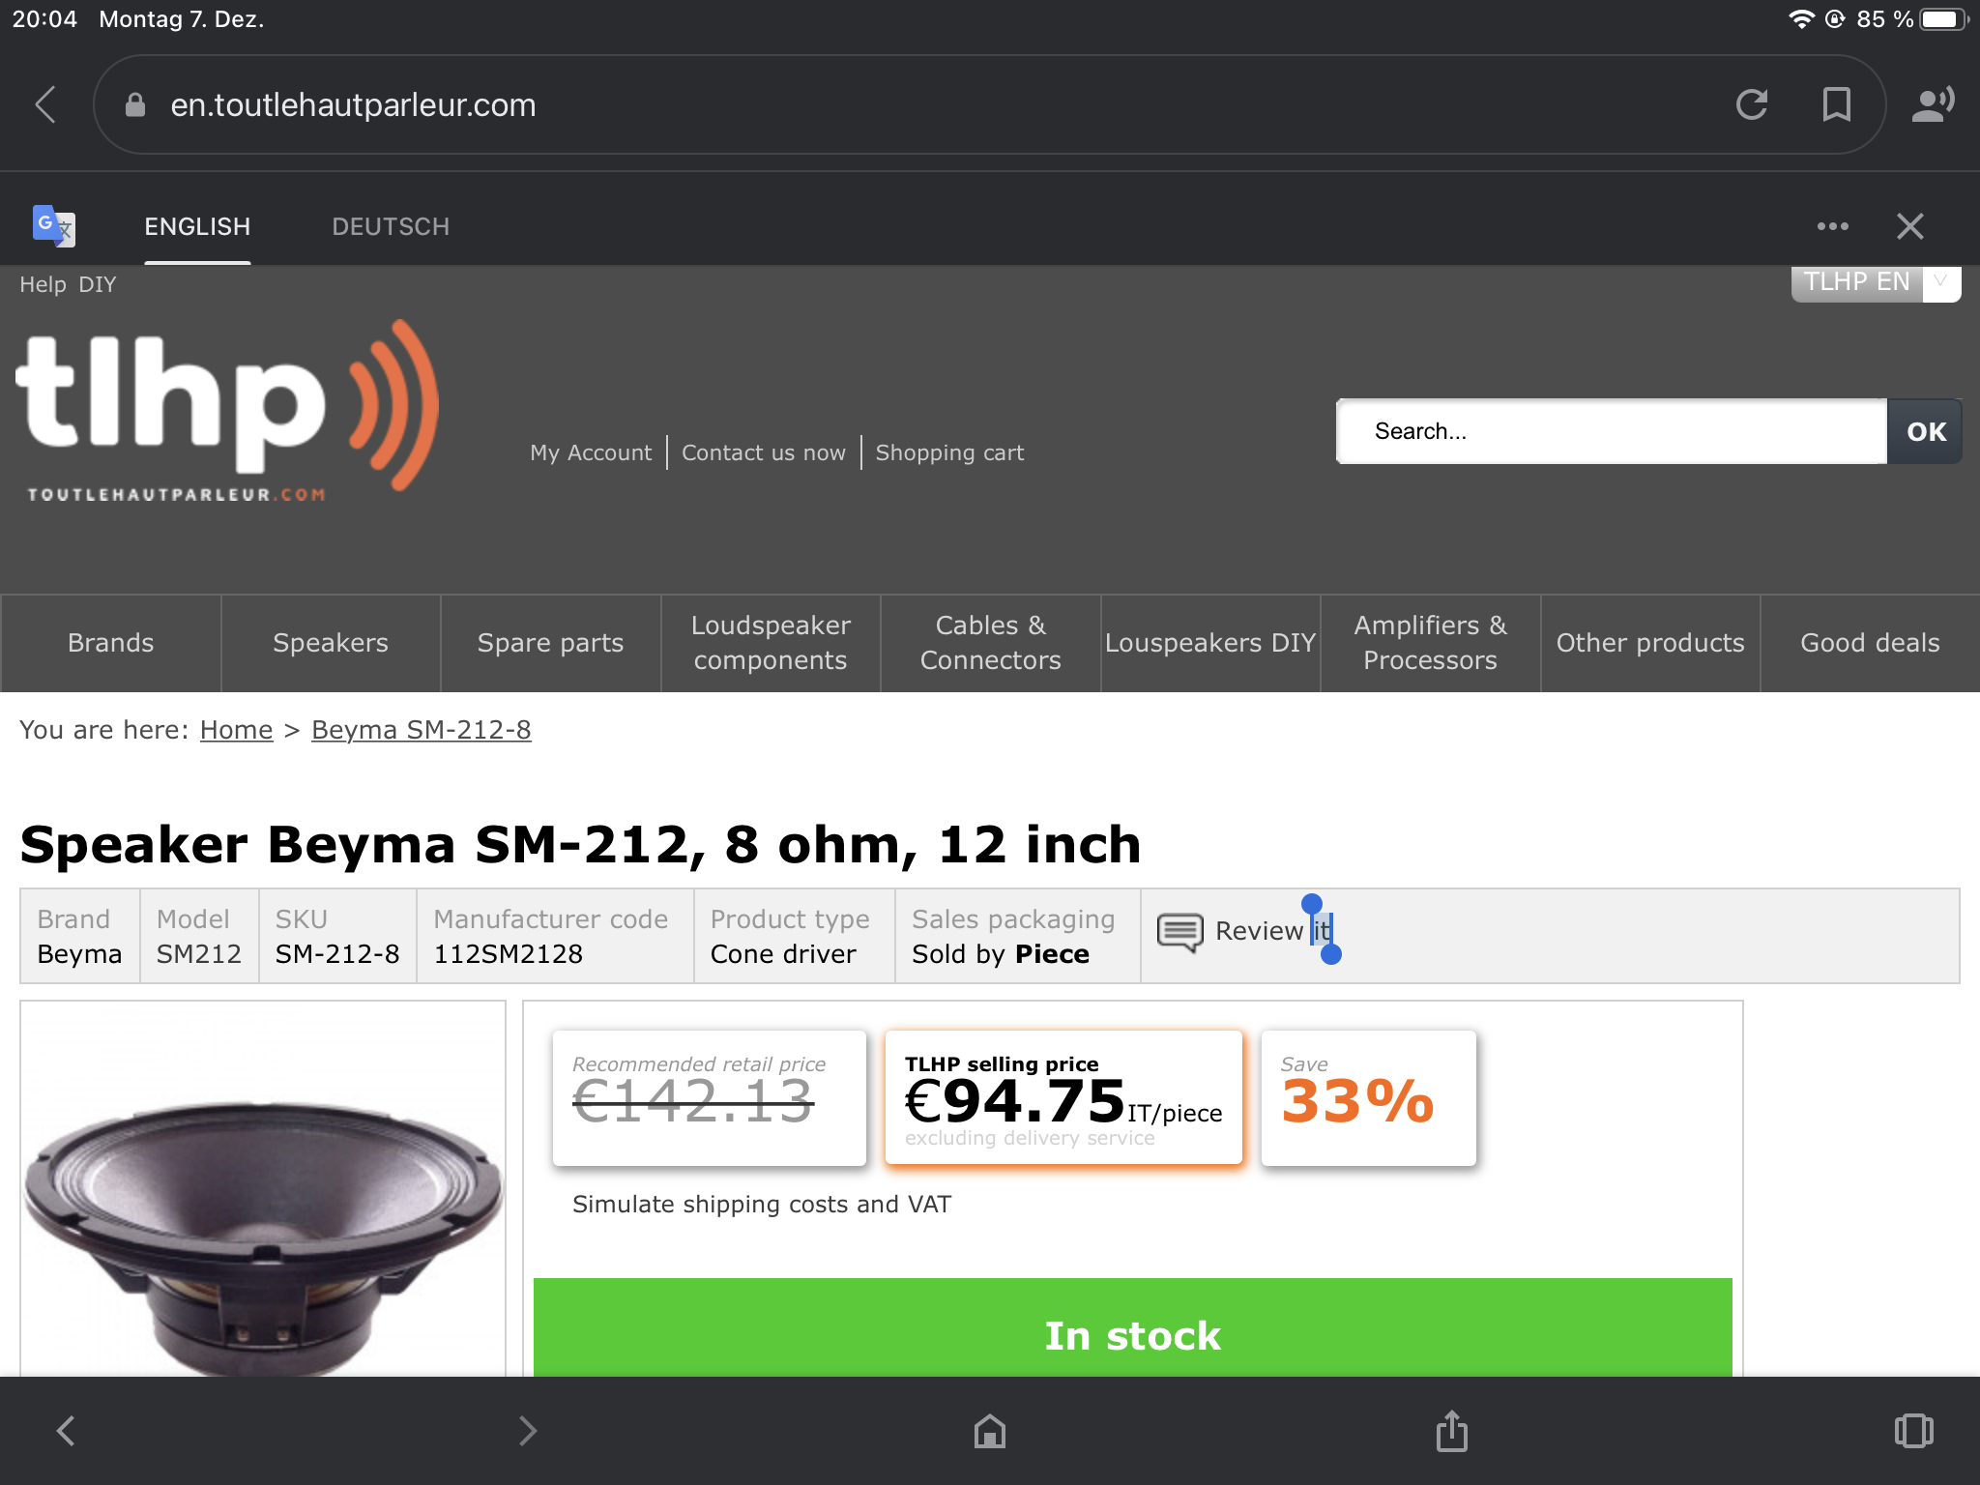Tap the SKU value SM-212-8
Image resolution: width=1980 pixels, height=1485 pixels.
pyautogui.click(x=337, y=954)
